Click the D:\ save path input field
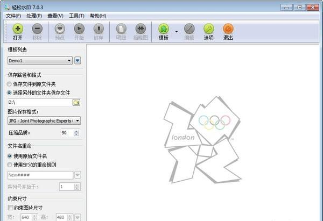 coord(40,102)
